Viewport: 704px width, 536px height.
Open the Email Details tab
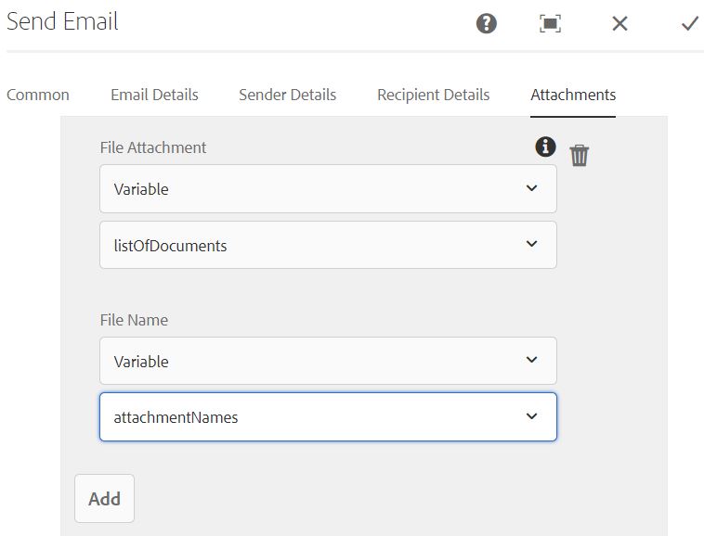tap(154, 95)
